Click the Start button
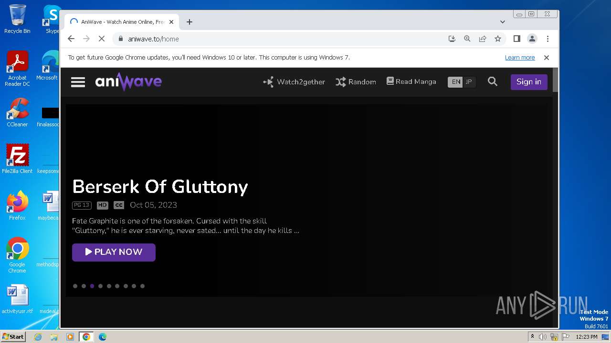The width and height of the screenshot is (611, 343). [x=13, y=336]
